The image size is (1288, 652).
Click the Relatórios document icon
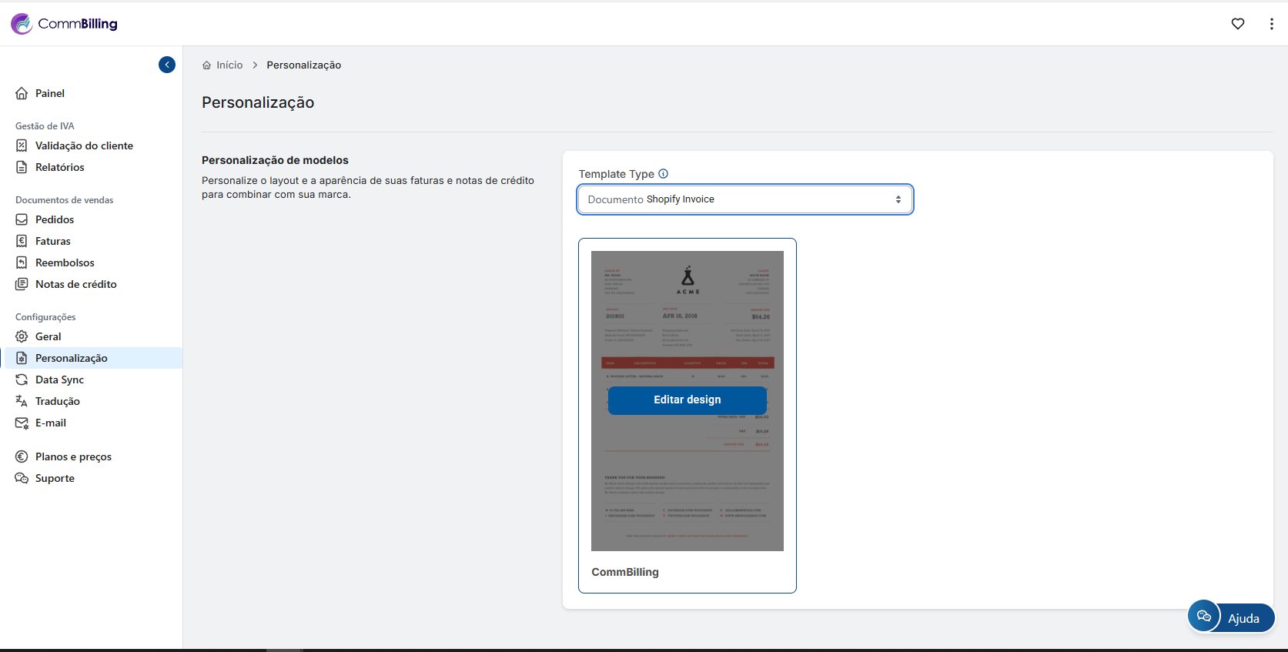click(x=22, y=167)
